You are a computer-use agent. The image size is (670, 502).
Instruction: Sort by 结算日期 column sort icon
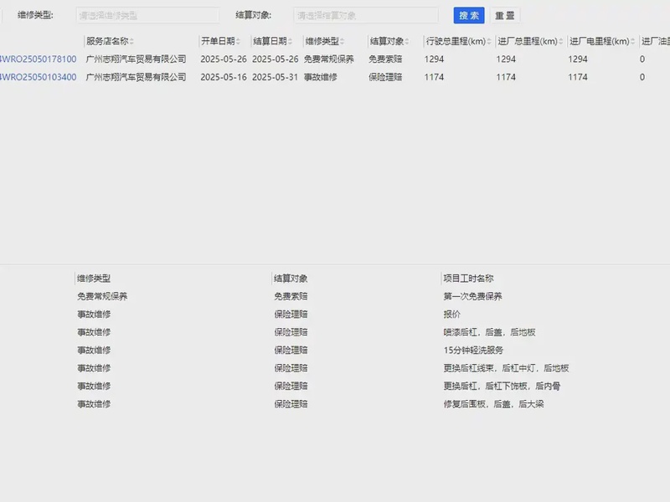[x=291, y=41]
